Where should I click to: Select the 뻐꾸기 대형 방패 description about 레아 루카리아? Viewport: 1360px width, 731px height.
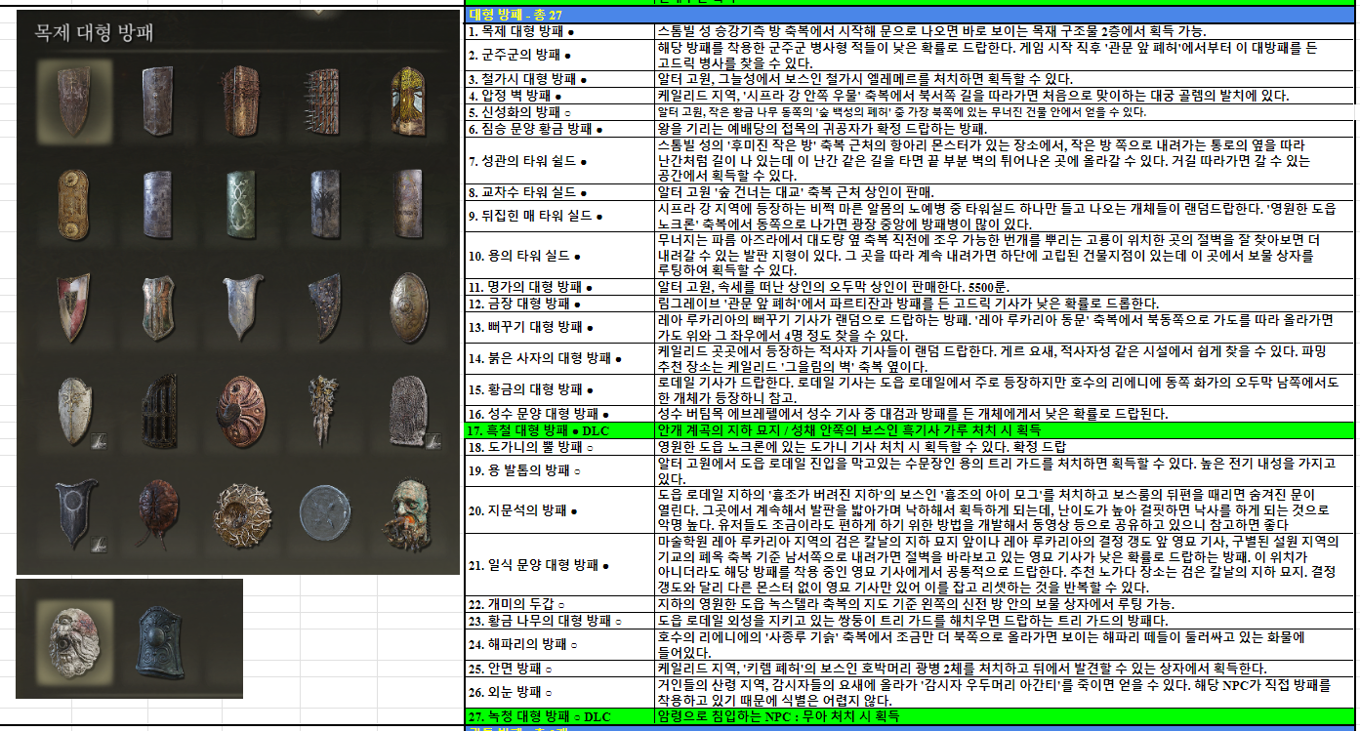(1007, 328)
